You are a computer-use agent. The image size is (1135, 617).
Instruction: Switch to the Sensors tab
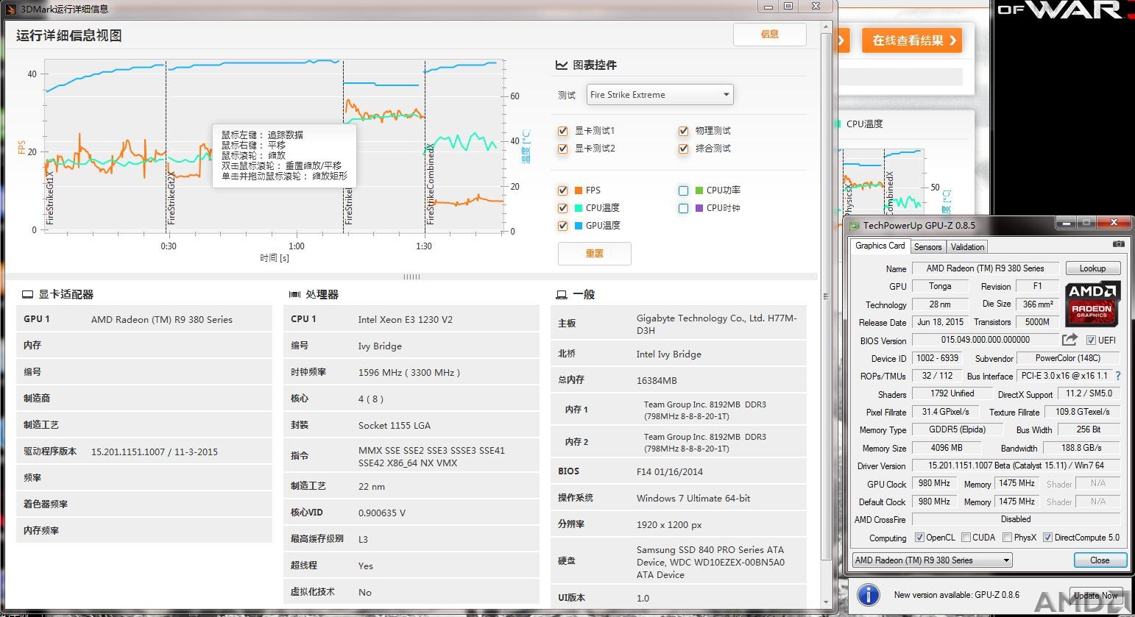click(x=927, y=247)
